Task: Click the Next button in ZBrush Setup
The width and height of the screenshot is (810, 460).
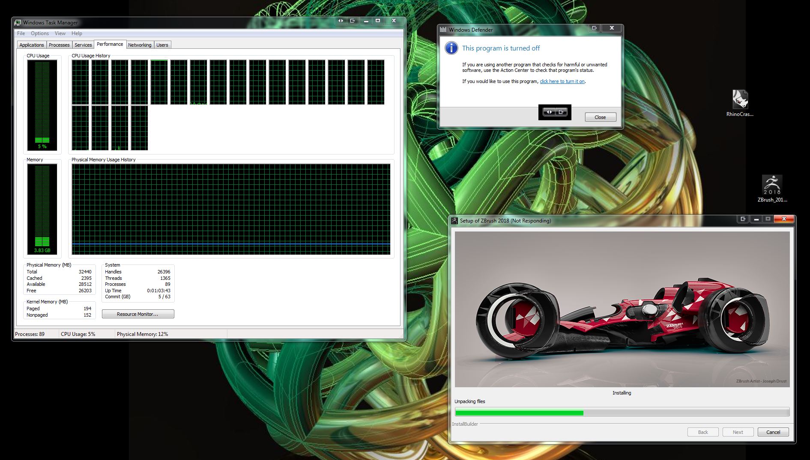Action: 738,432
